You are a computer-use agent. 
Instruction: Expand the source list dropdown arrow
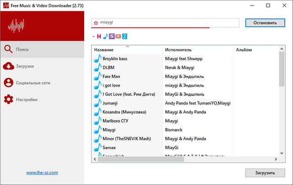click(93, 36)
